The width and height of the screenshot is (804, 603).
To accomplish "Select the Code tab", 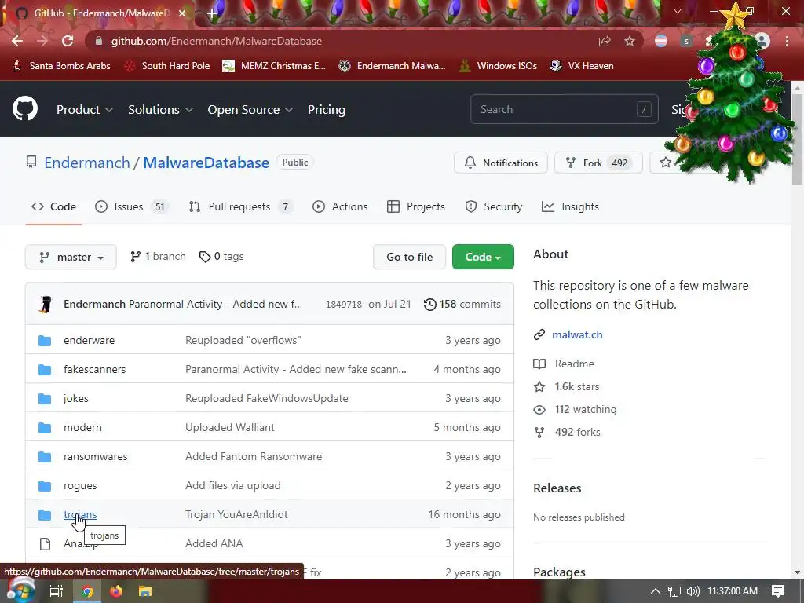I will 53,206.
